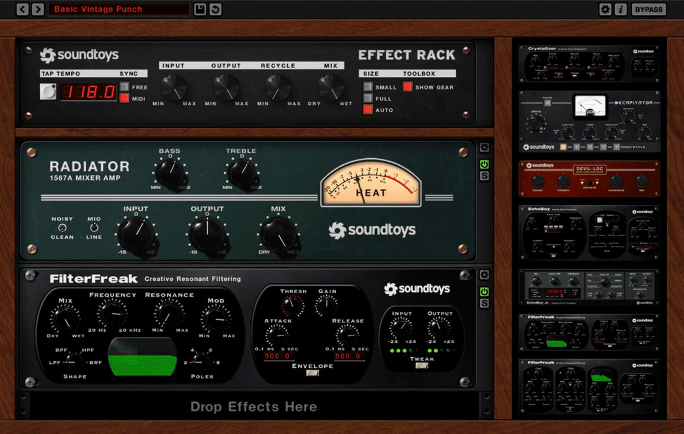Image resolution: width=684 pixels, height=434 pixels.
Task: Select the Decapitator thumbnail in toolbox
Action: pos(589,122)
